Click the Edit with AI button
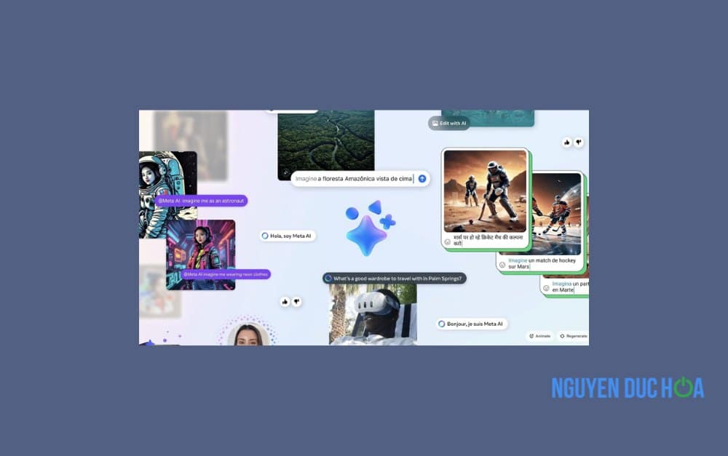Viewport: 728px width, 456px height. click(449, 124)
